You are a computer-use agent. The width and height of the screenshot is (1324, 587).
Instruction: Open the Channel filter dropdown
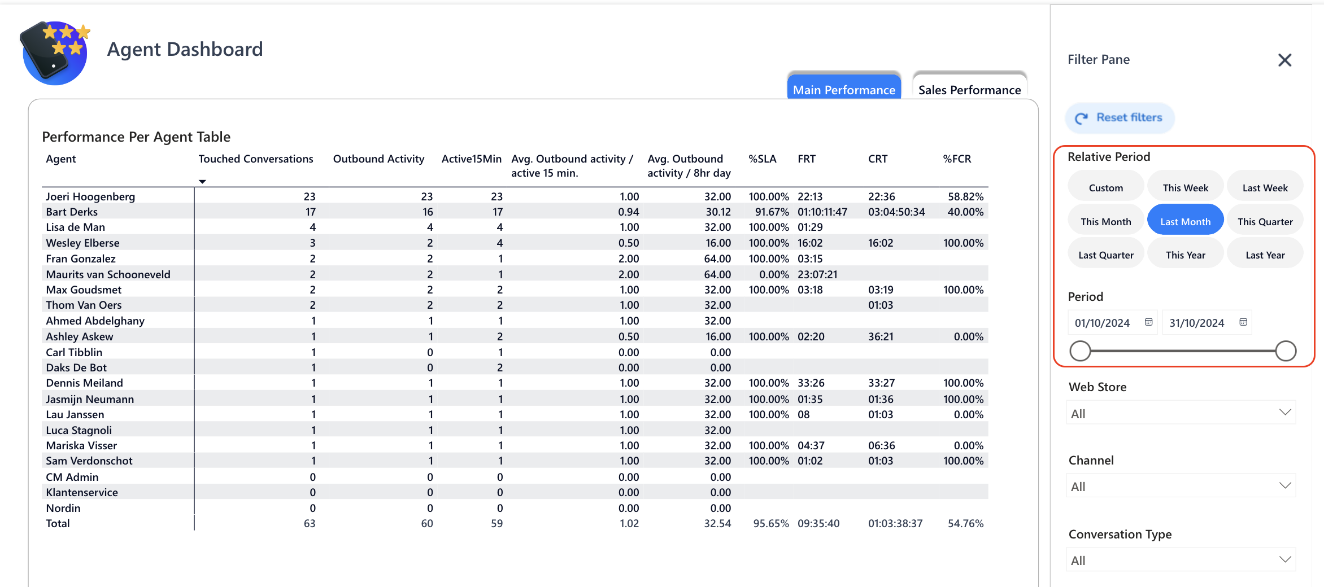[x=1181, y=487]
